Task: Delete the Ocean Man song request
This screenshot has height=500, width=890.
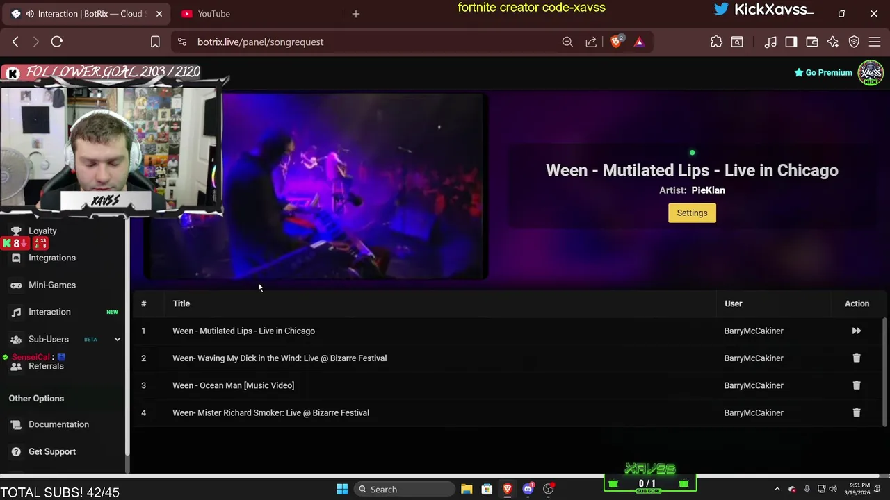Action: (x=857, y=385)
